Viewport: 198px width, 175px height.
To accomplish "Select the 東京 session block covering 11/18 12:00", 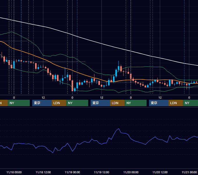I will pos(42,103).
